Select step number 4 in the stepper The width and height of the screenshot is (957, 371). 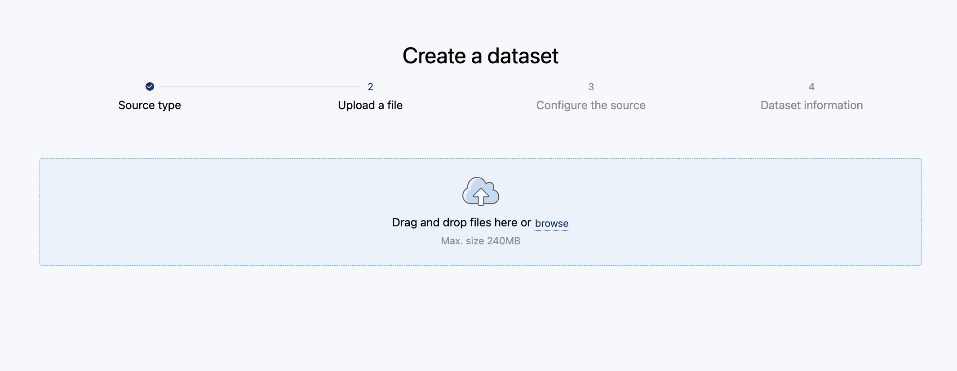click(x=811, y=87)
